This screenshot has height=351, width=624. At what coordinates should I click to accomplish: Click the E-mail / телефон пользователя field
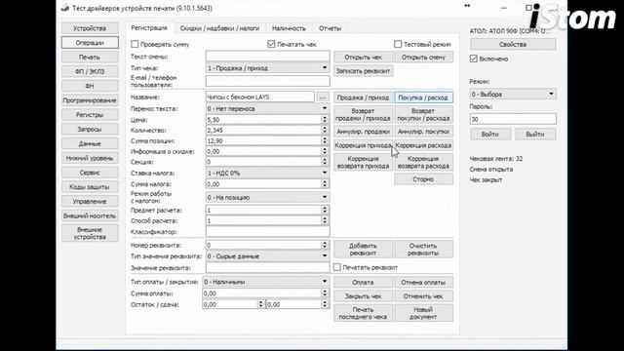click(x=267, y=81)
